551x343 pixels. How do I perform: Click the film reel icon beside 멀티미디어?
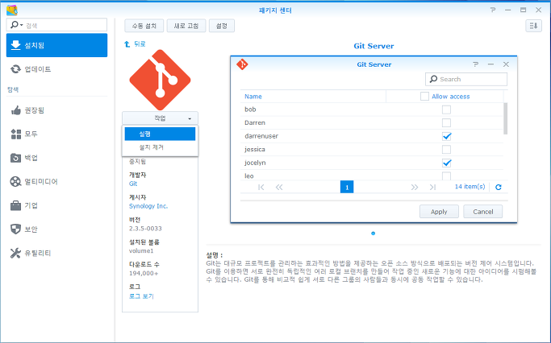(x=15, y=182)
